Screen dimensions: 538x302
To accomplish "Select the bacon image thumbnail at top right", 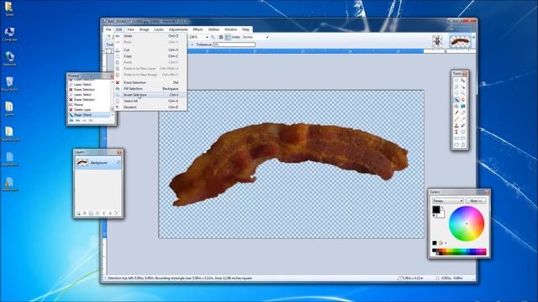I will click(460, 42).
